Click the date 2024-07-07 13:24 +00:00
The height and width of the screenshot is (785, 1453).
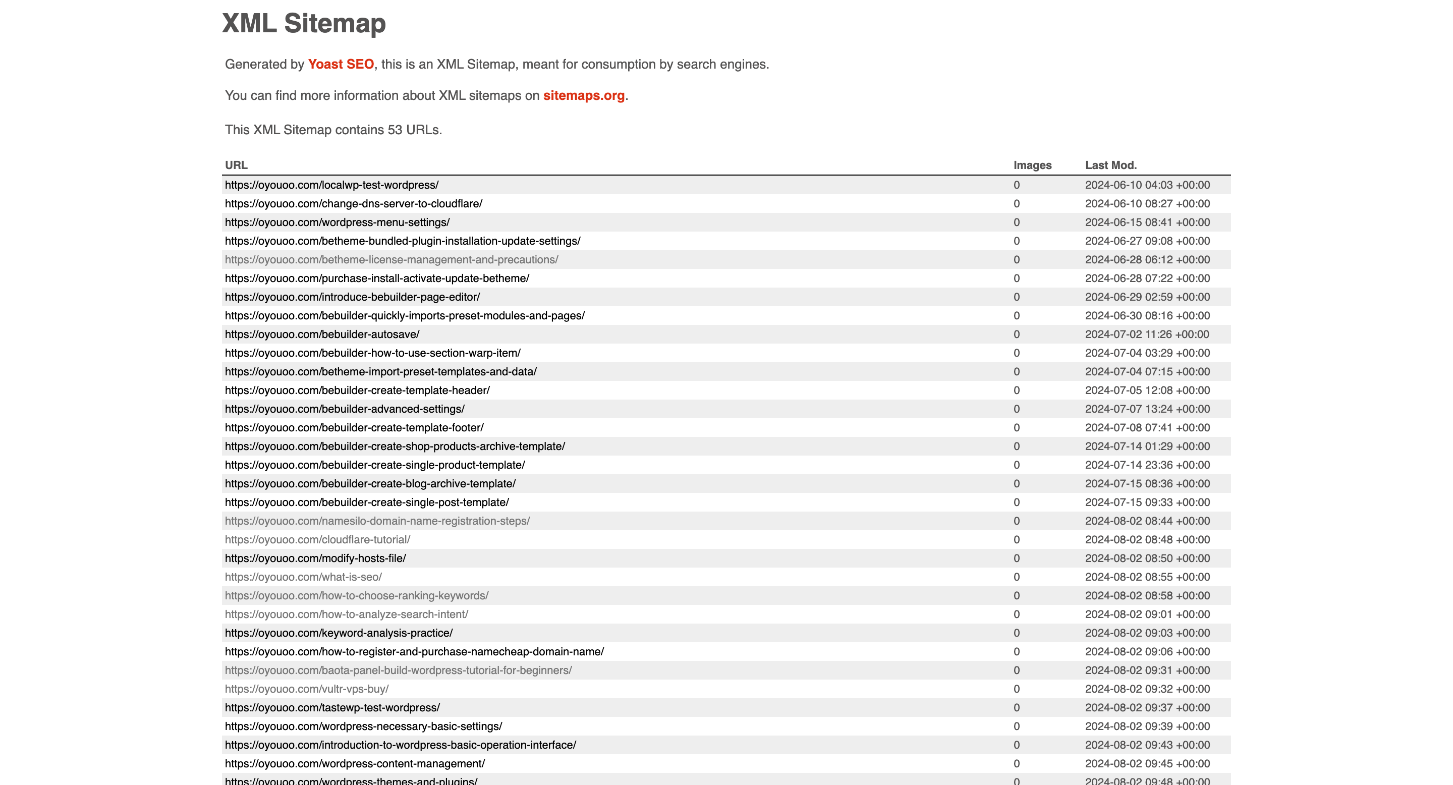(x=1147, y=409)
